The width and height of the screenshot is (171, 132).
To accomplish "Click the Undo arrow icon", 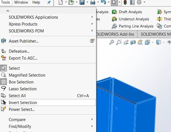I will point(103,2).
